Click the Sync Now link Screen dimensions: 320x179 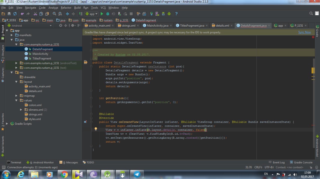(x=304, y=32)
